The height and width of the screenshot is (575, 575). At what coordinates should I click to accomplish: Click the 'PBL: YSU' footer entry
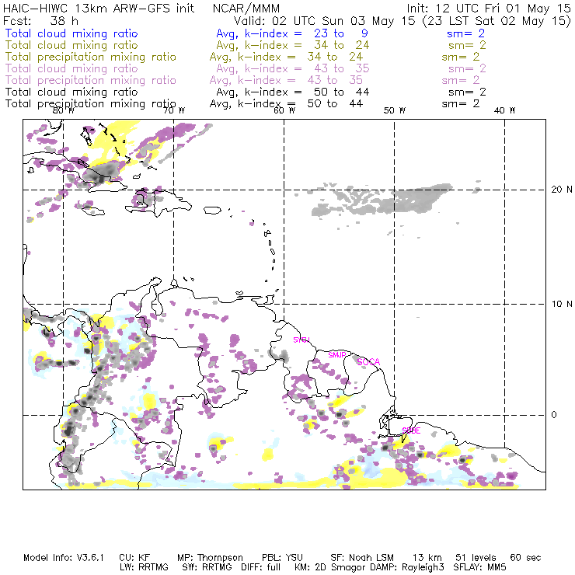(282, 558)
